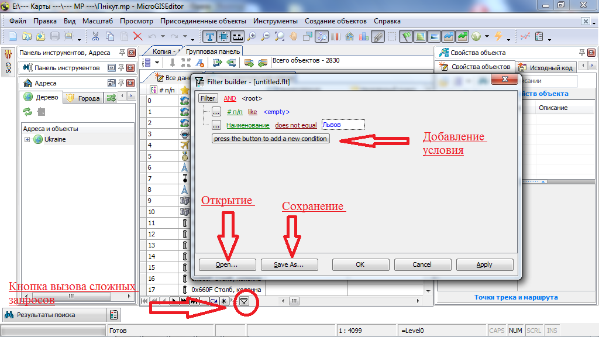Click the zoom in magnifier icon
The height and width of the screenshot is (337, 599).
point(252,36)
